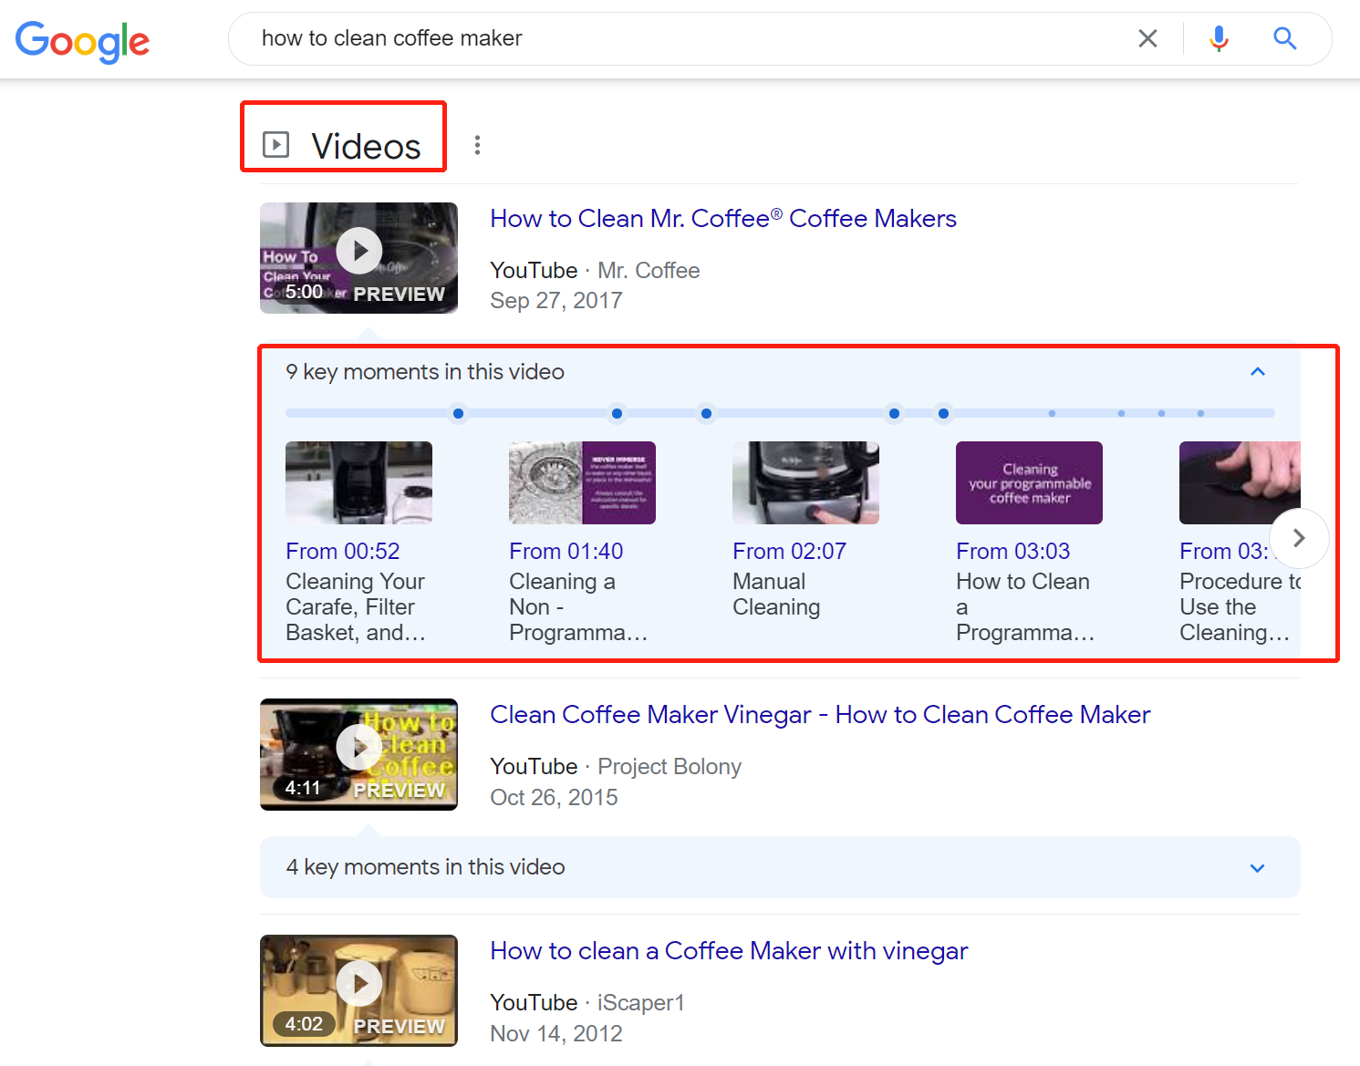The width and height of the screenshot is (1360, 1066).
Task: Click "Procedure to Use the Cleaning…" description
Action: pyautogui.click(x=1240, y=607)
